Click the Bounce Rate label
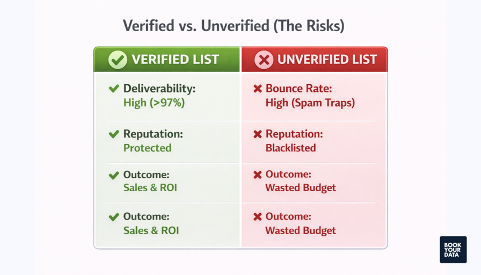Viewport: 481px width, 275px height. point(299,89)
